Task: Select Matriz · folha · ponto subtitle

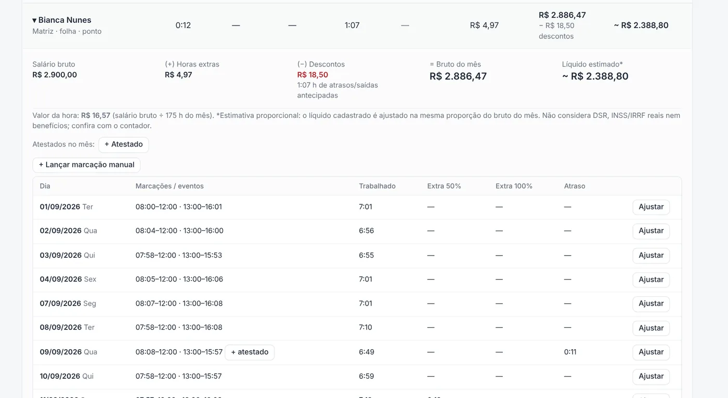Action: point(67,31)
